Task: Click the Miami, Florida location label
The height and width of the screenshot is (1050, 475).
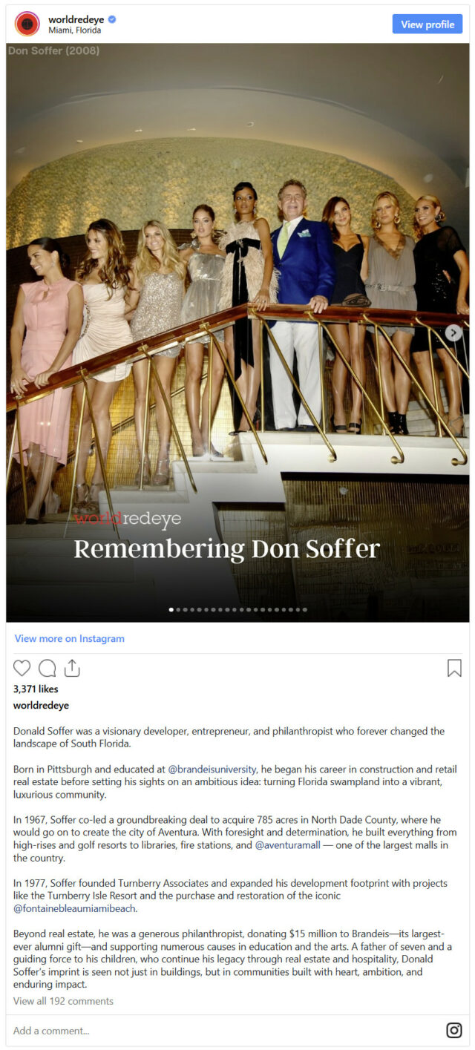Action: tap(74, 30)
